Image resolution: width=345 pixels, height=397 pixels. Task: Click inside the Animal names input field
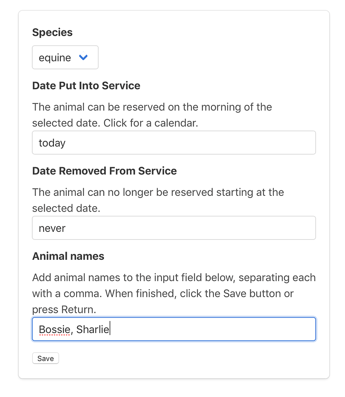click(x=174, y=329)
